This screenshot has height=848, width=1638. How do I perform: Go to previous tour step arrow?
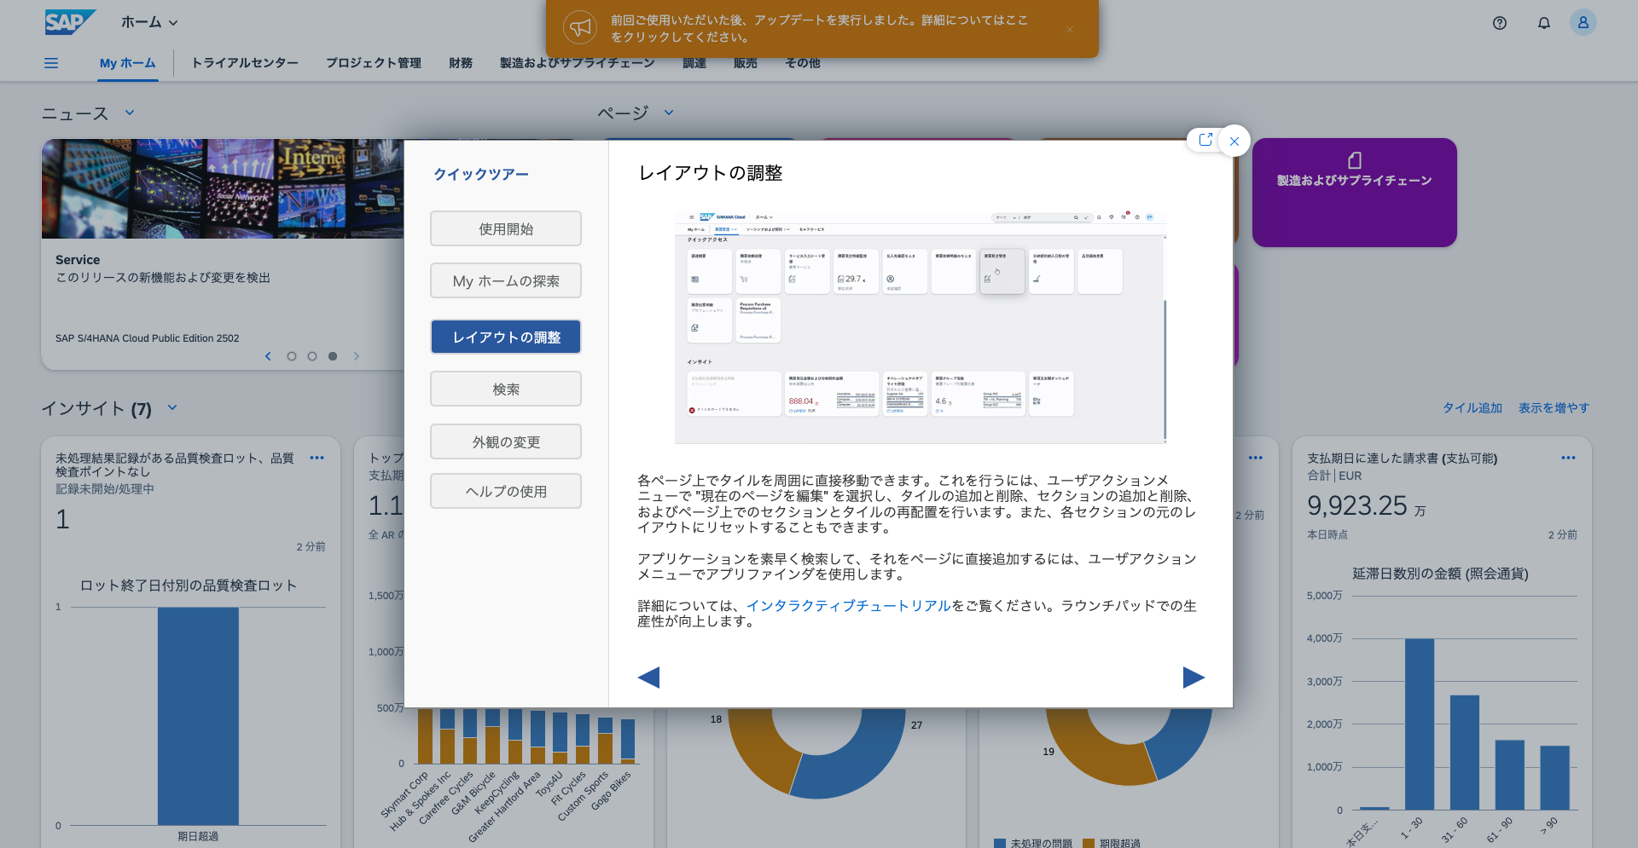[648, 678]
